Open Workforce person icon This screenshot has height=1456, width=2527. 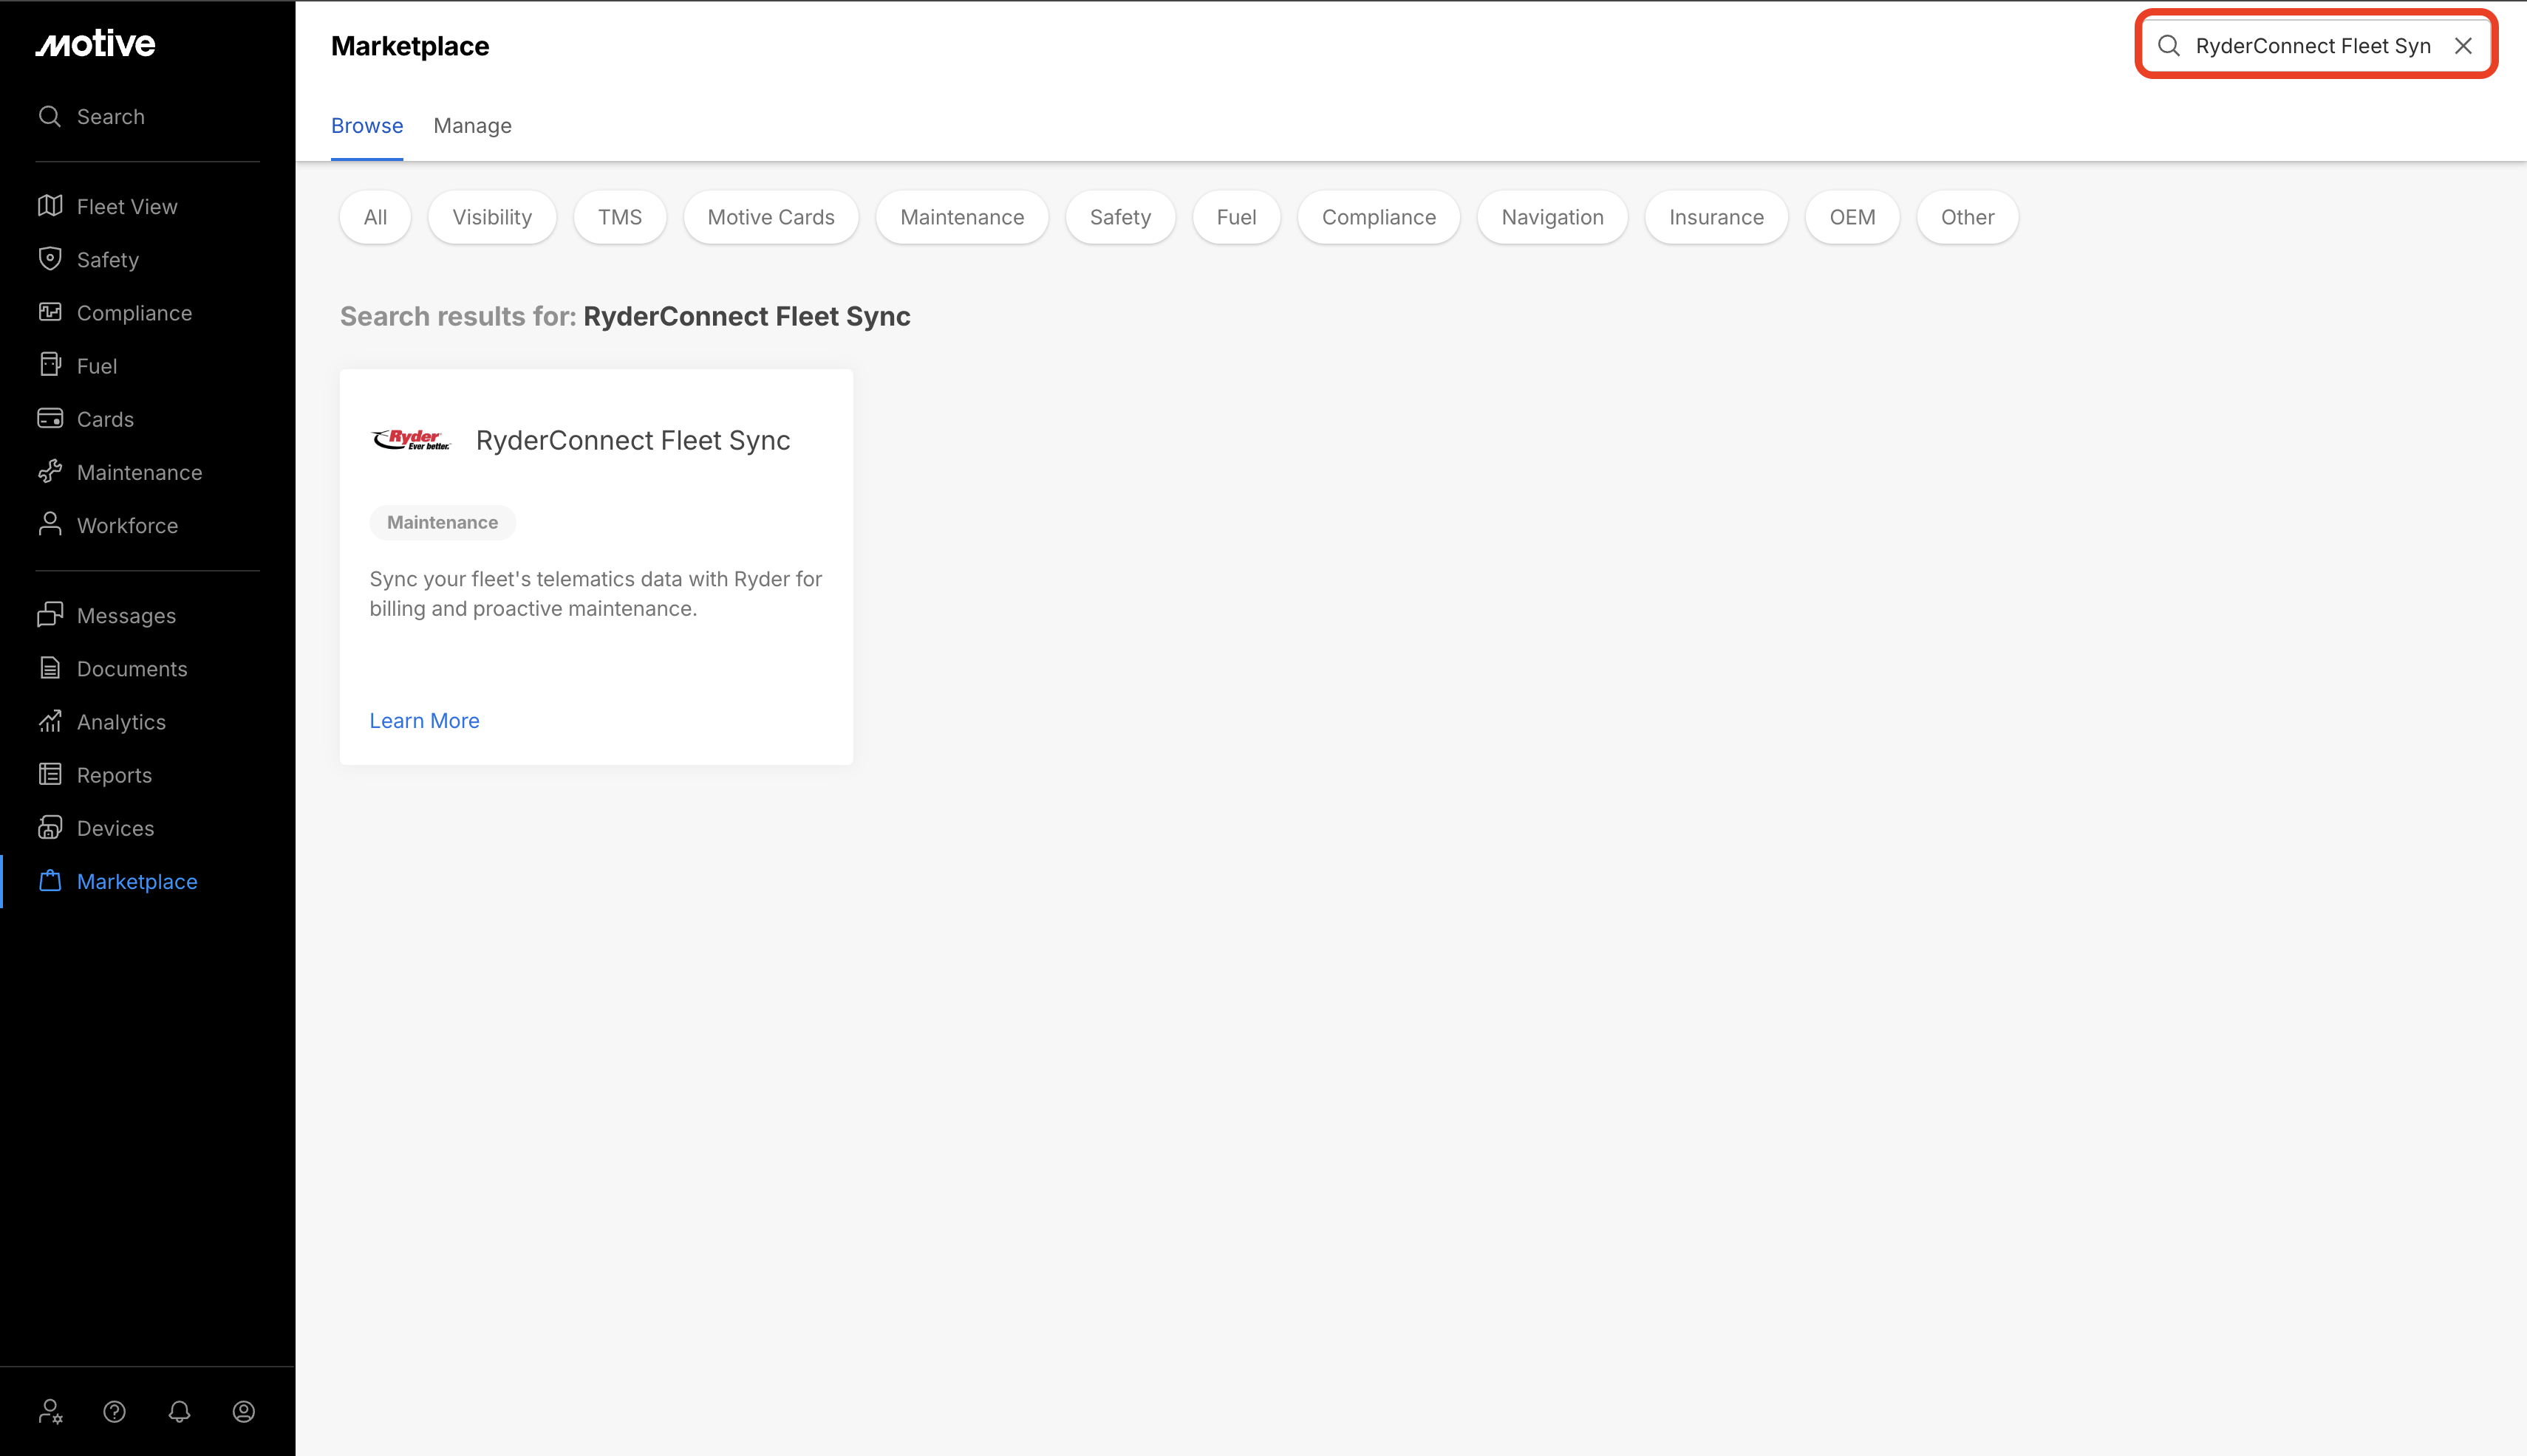click(x=50, y=524)
